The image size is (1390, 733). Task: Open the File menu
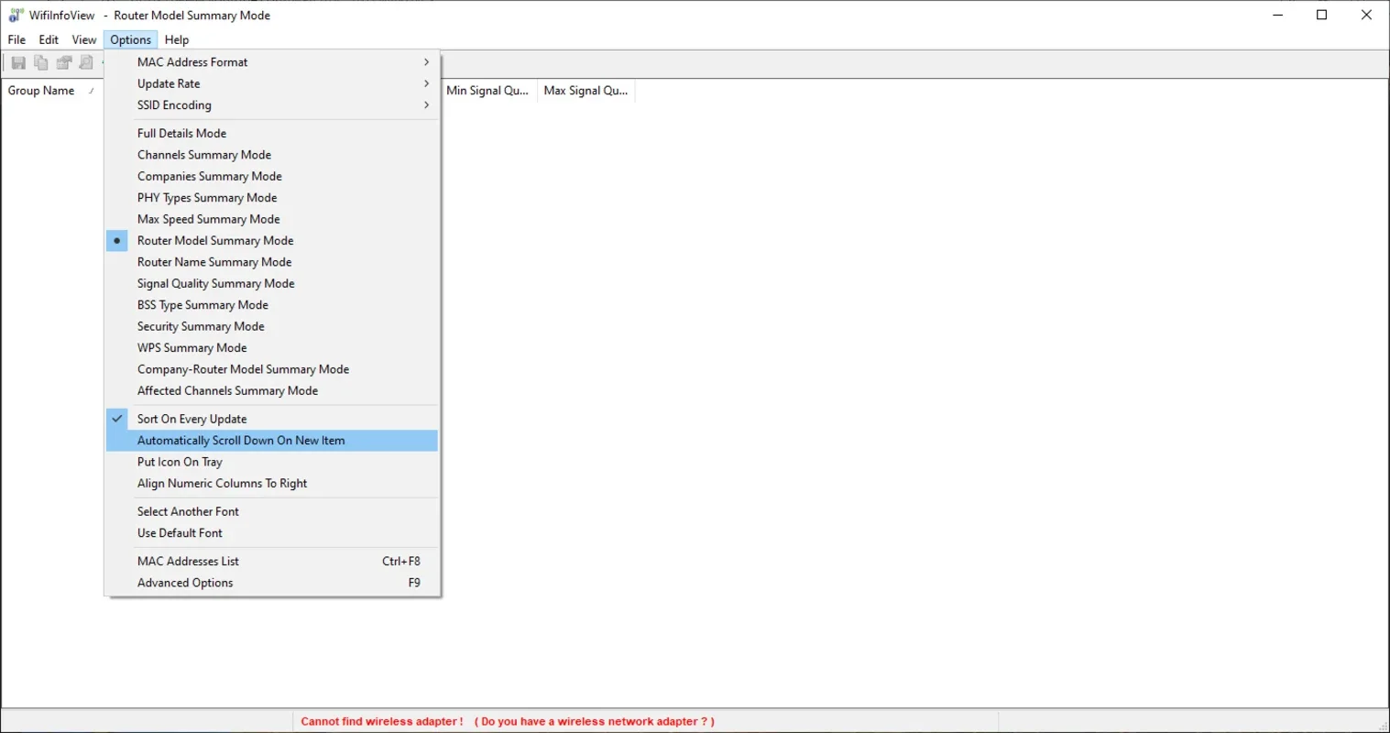point(16,39)
